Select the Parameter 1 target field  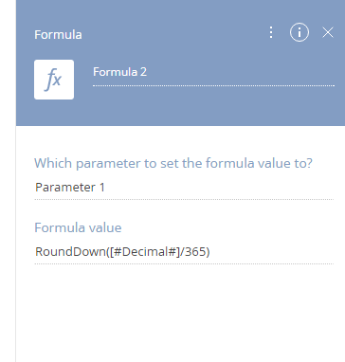pos(184,188)
